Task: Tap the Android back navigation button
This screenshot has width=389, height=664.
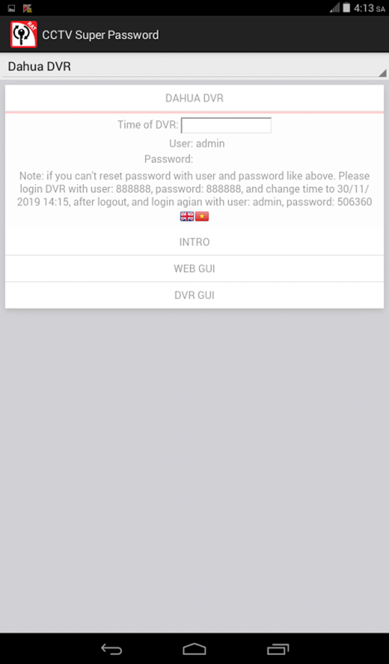Action: point(111,649)
